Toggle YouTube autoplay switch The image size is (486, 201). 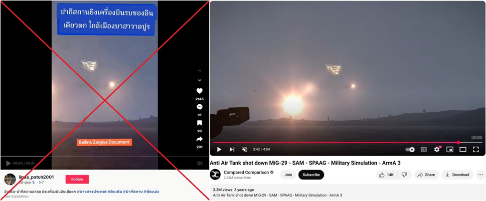(410, 150)
